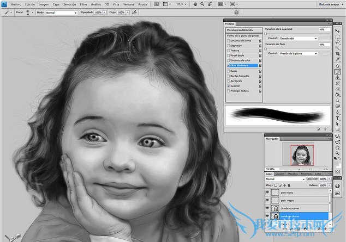The height and width of the screenshot is (242, 346).
Task: Select the Pen tool
Action: point(337,113)
